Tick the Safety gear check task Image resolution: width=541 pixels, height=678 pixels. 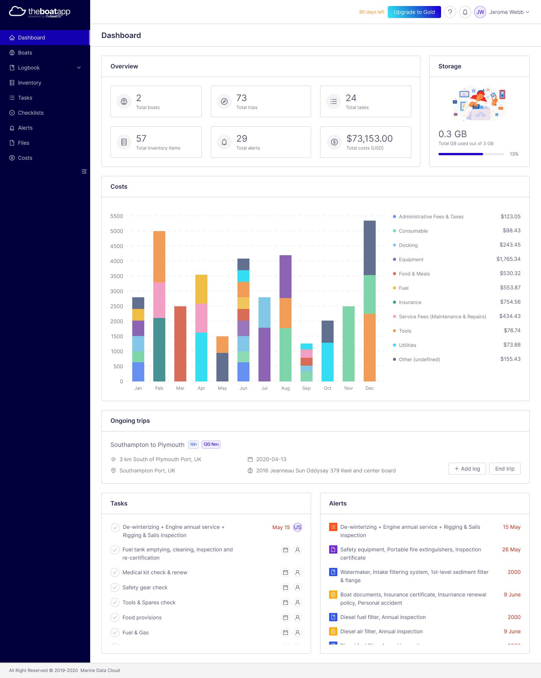115,587
